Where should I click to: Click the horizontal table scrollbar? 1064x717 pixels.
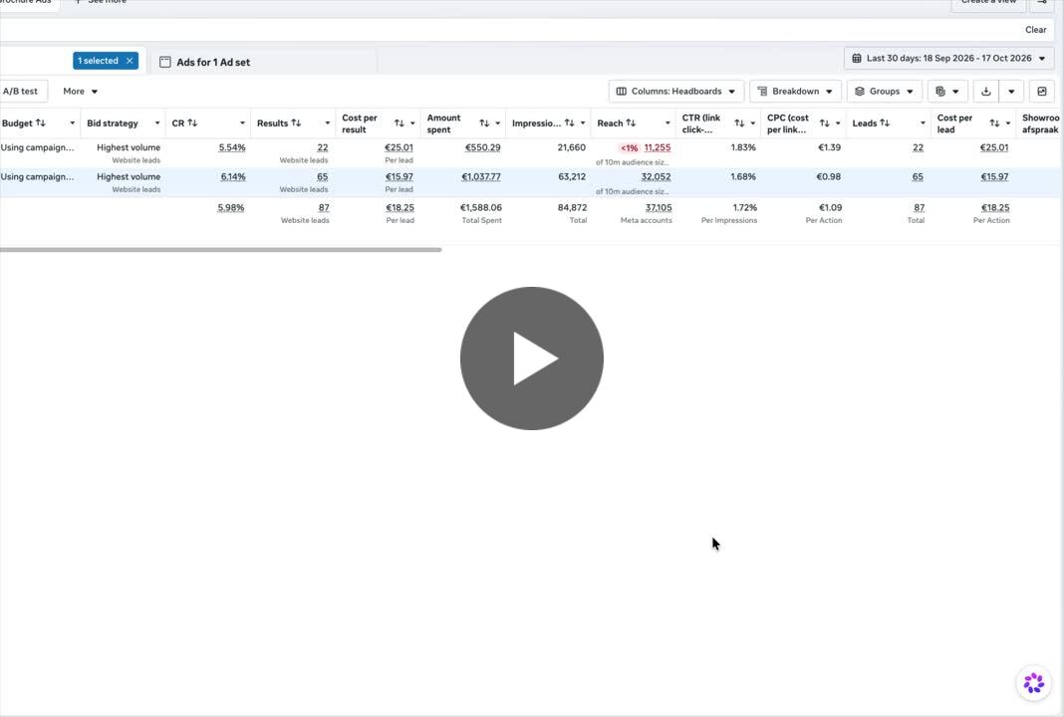[220, 250]
